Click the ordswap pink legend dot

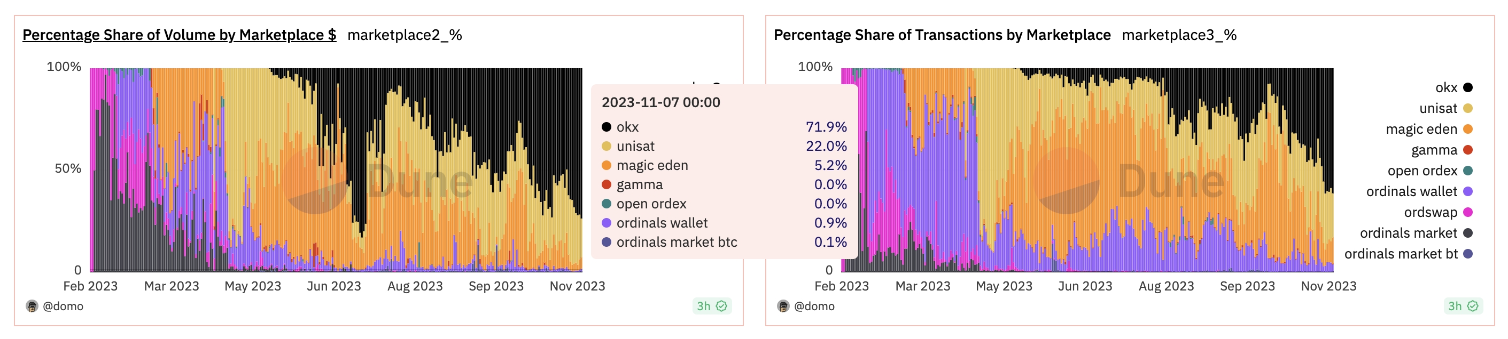coord(1467,212)
